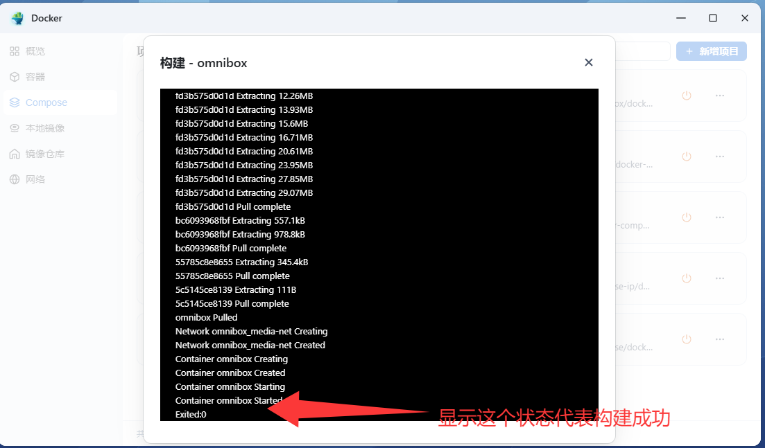Open more options for first project

(x=720, y=96)
